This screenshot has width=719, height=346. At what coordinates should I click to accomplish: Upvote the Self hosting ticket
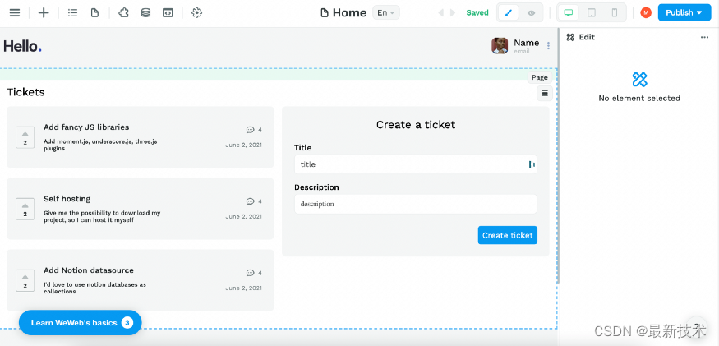tap(25, 210)
